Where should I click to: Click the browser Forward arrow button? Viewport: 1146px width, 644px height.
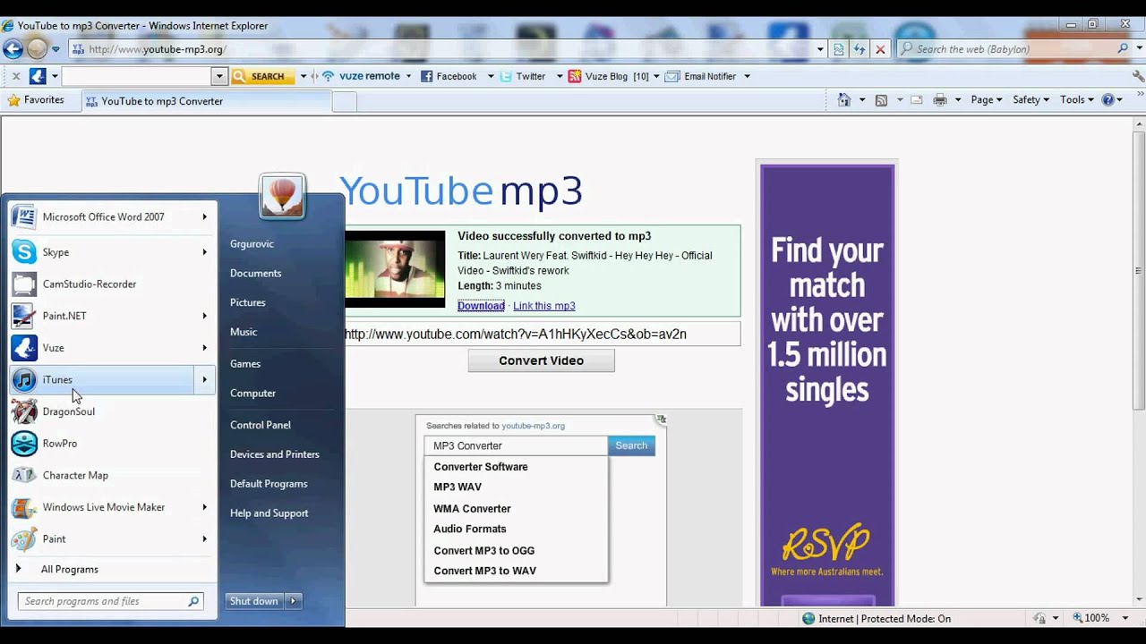(37, 48)
